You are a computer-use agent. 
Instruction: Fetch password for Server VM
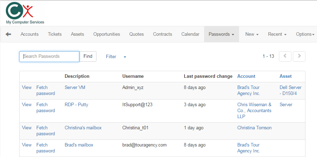[45, 90]
